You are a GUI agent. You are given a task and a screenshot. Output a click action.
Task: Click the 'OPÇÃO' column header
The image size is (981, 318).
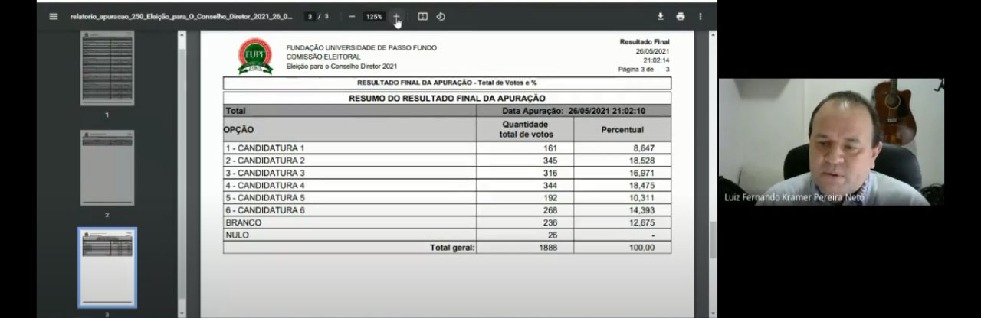click(238, 130)
